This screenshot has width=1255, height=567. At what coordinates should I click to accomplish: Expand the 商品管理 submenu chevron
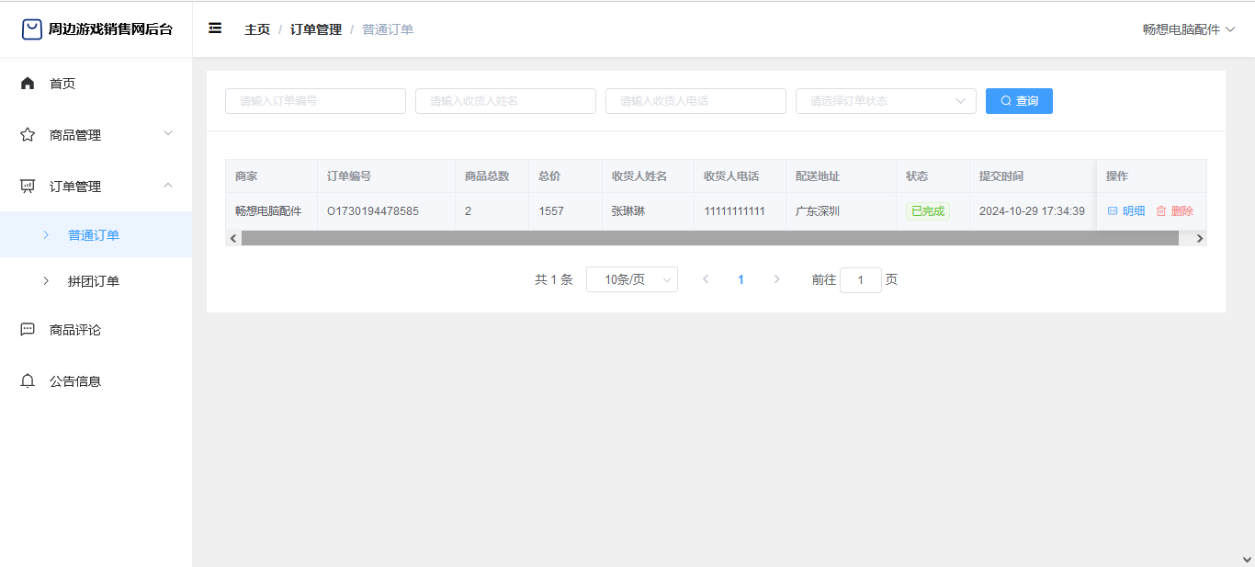(x=168, y=134)
